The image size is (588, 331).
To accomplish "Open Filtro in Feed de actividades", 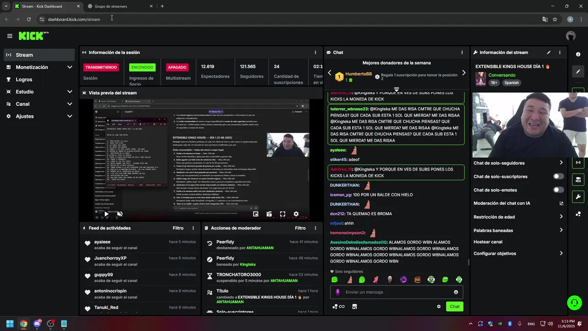I will click(x=178, y=228).
